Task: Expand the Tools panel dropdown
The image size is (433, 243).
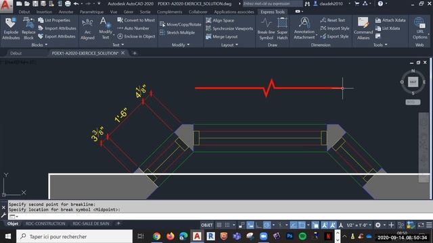Action: pyautogui.click(x=380, y=45)
